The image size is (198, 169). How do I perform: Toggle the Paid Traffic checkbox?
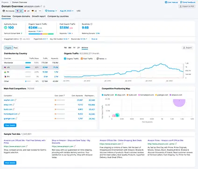[82, 59]
